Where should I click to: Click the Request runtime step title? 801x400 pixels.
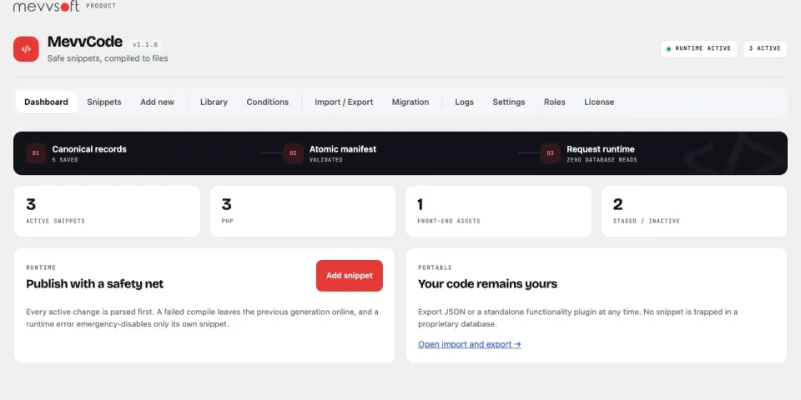coord(601,149)
